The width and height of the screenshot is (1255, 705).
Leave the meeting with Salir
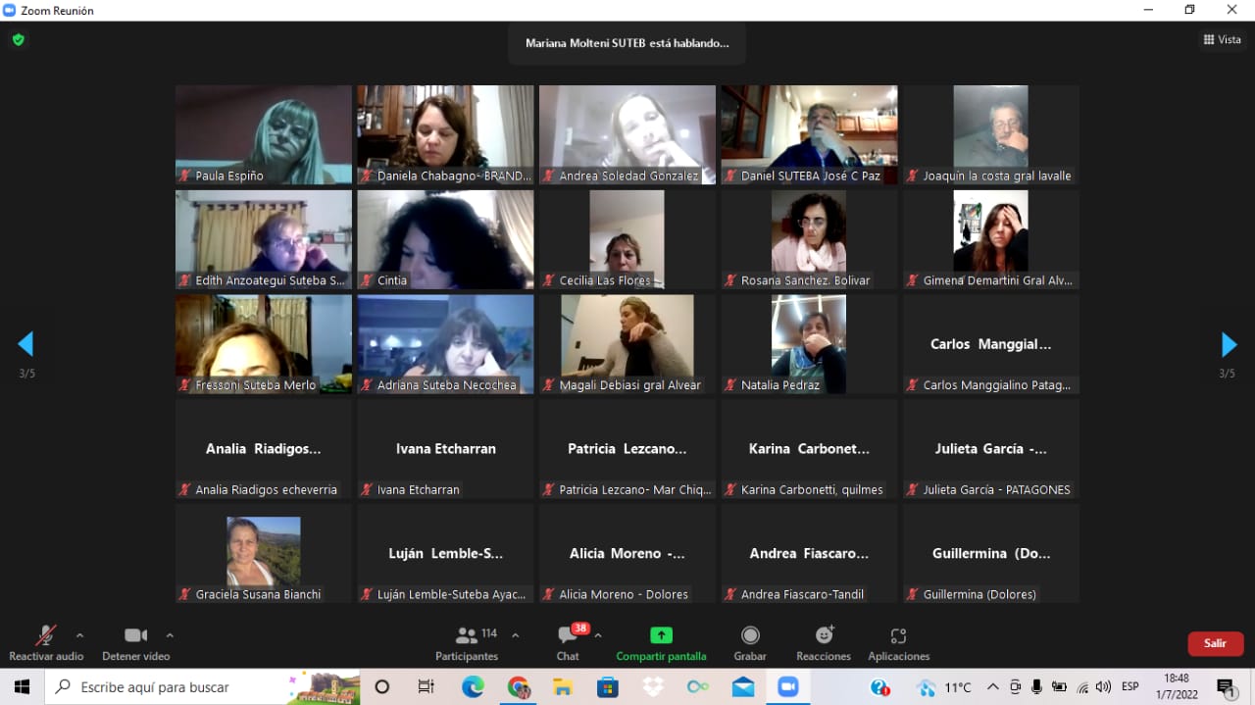point(1215,643)
